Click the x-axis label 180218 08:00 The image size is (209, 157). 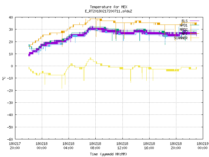point(95,146)
